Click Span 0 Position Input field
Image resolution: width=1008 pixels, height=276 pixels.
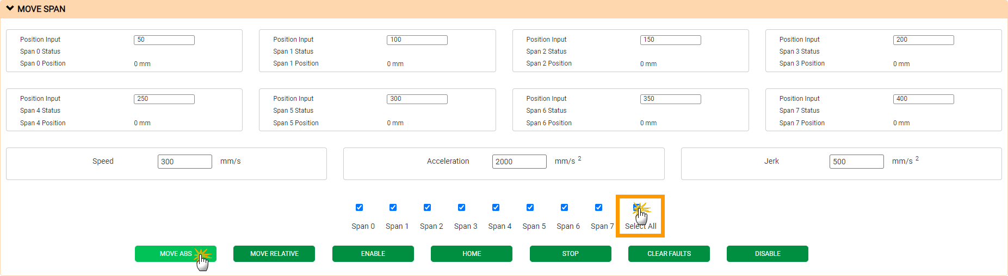coord(164,40)
